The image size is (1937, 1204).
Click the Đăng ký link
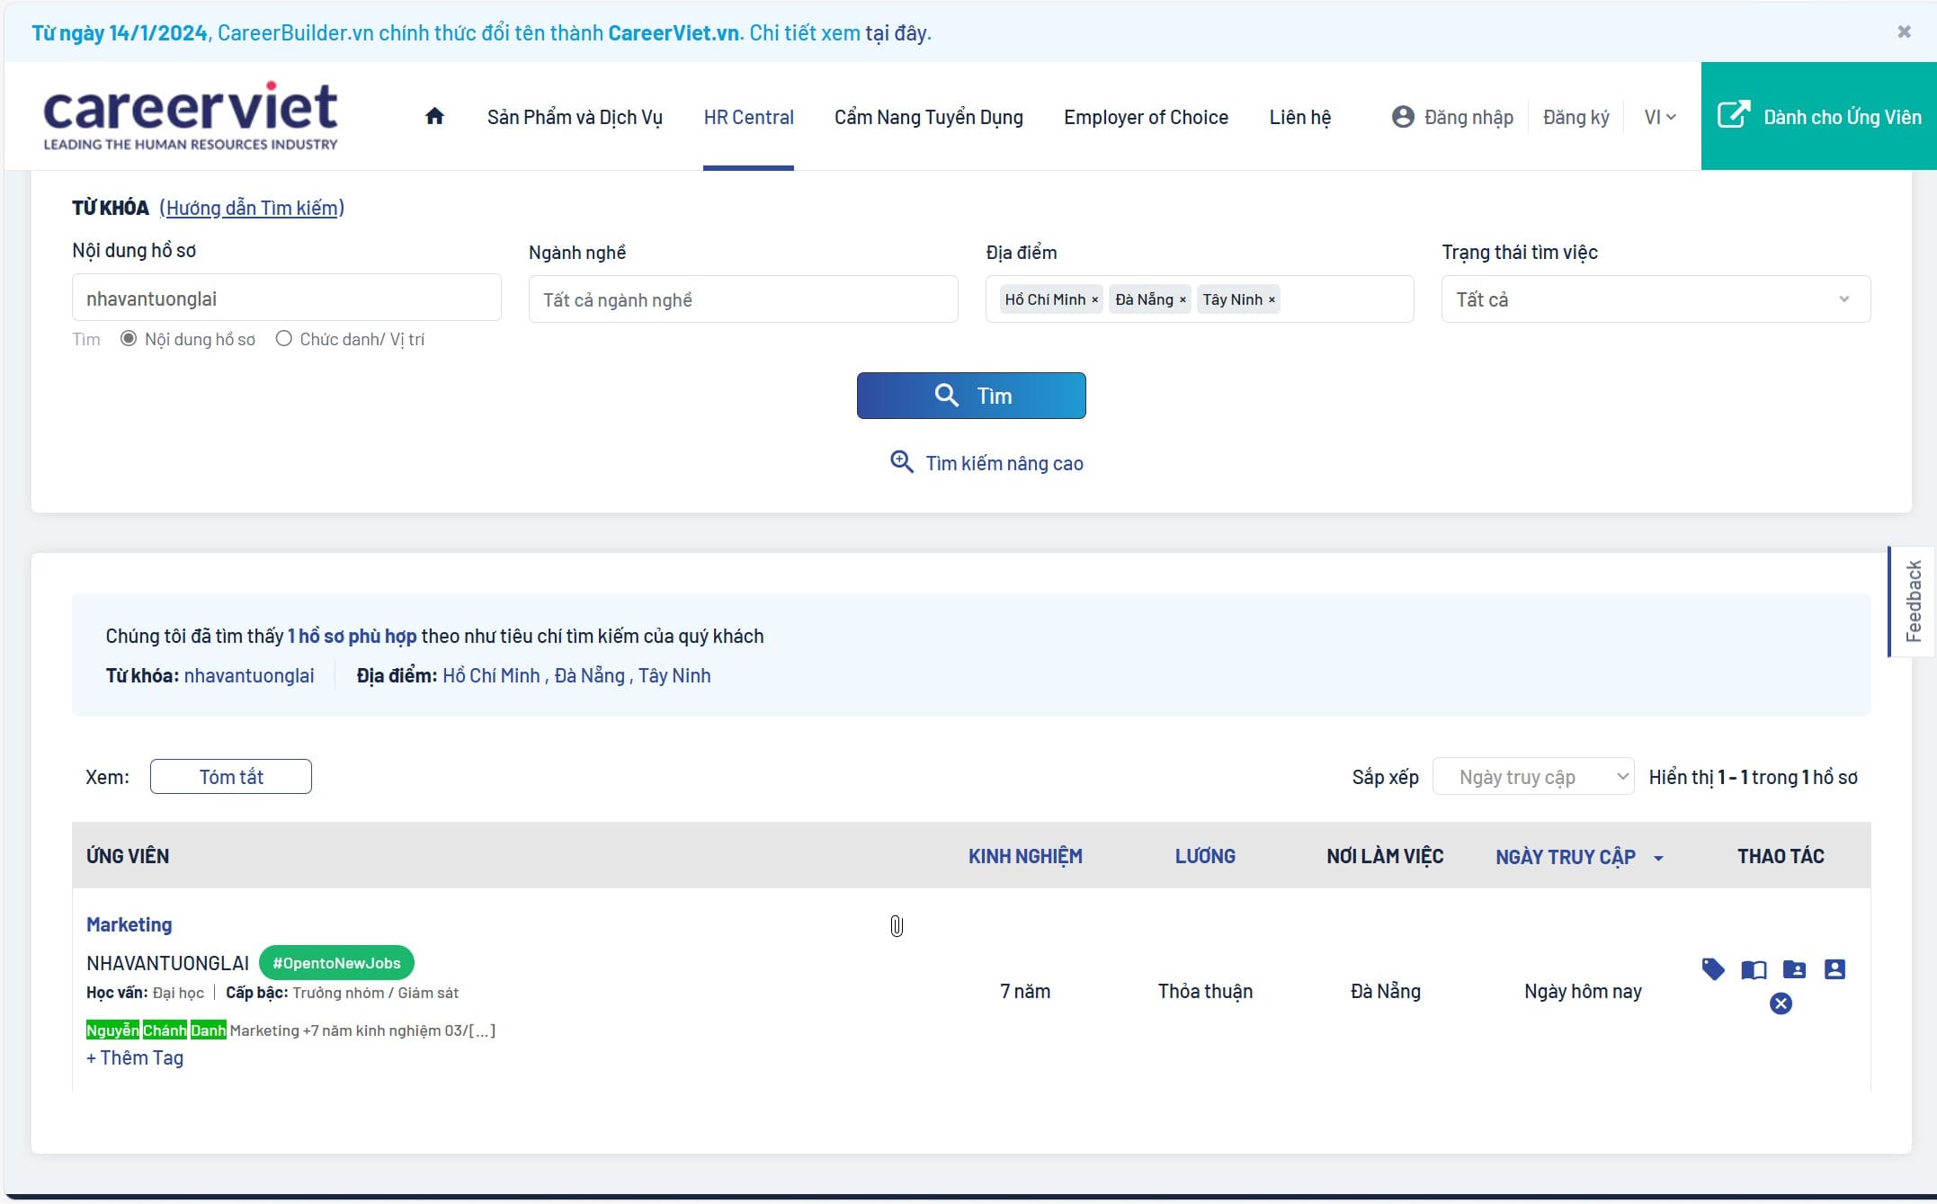pyautogui.click(x=1575, y=117)
